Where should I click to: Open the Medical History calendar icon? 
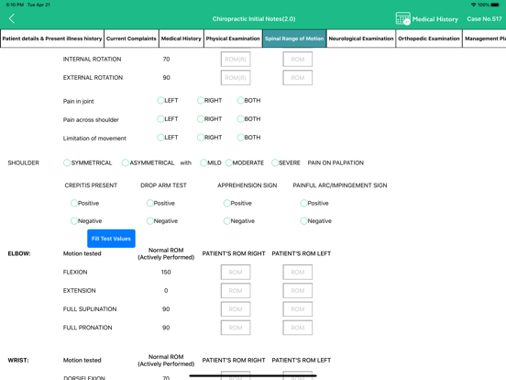pyautogui.click(x=402, y=18)
